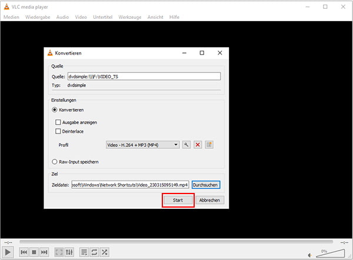
Task: Minimize the VLC media player window
Action: [x=308, y=7]
